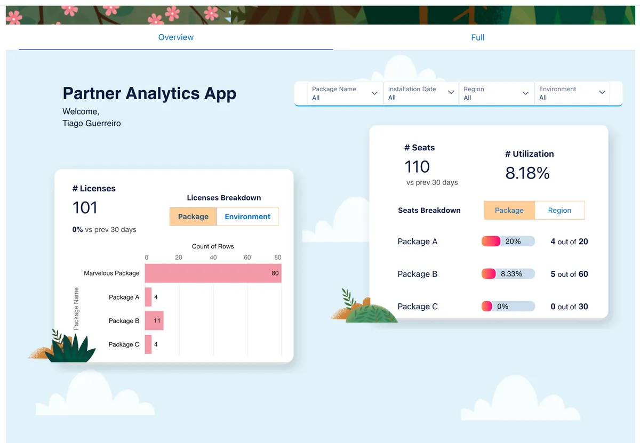Click the '# Seats' title

coord(420,148)
